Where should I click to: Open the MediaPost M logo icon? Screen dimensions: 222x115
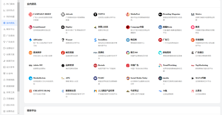point(128,14)
